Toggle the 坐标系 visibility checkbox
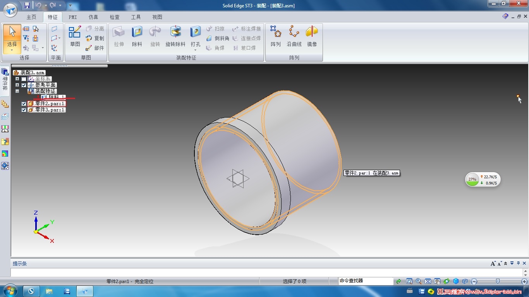 click(x=24, y=79)
